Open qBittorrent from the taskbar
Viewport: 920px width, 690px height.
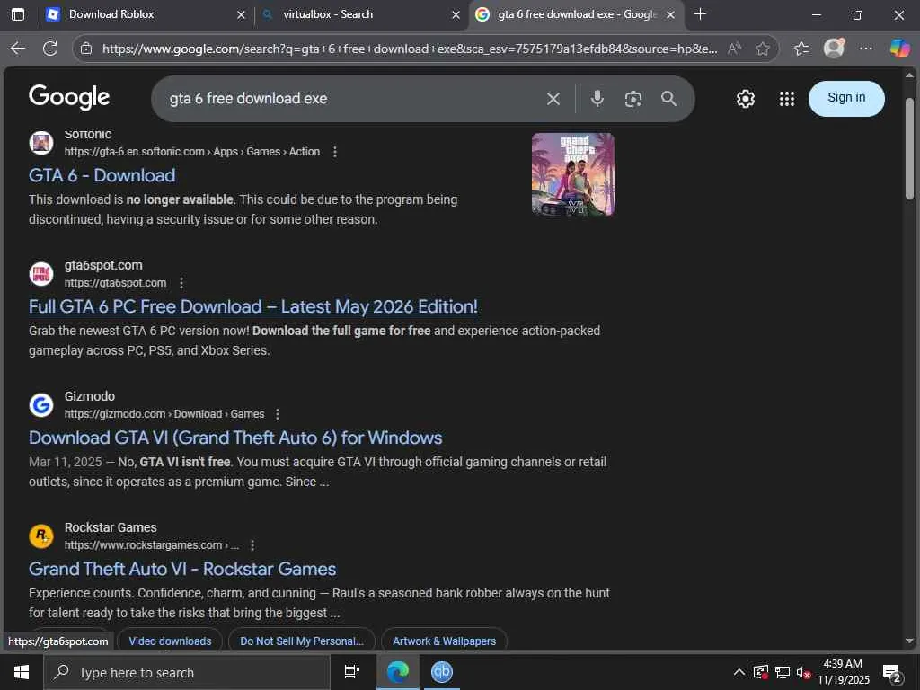pos(442,672)
